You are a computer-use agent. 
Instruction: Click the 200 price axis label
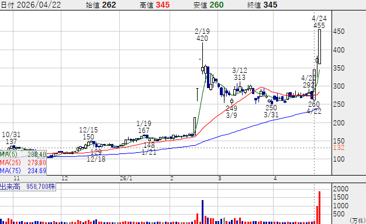tap(339, 123)
